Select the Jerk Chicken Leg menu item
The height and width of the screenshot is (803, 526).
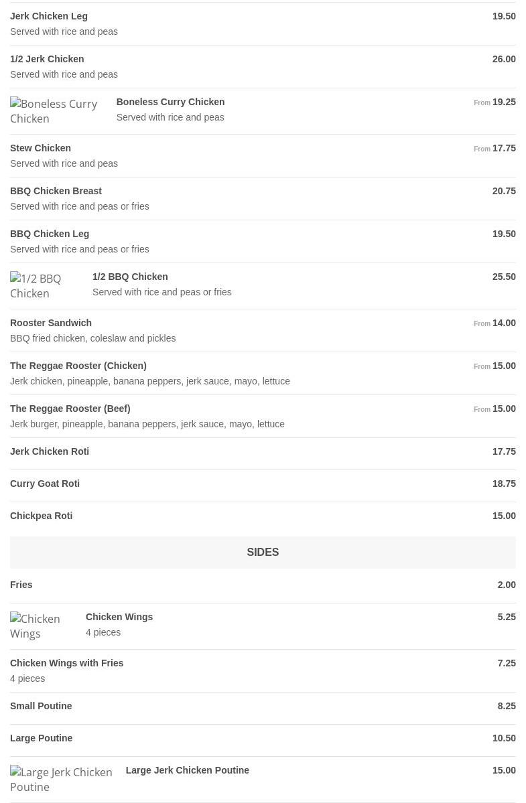(x=49, y=16)
